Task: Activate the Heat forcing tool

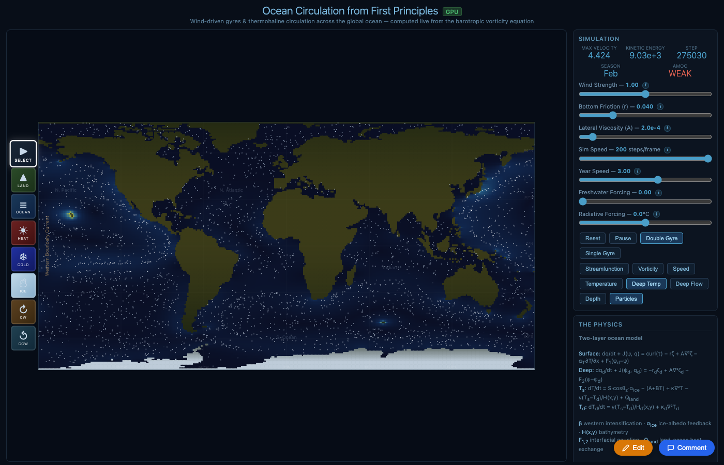Action: click(23, 233)
